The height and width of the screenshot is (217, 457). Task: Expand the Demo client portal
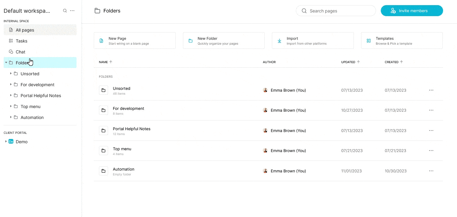[x=6, y=141]
